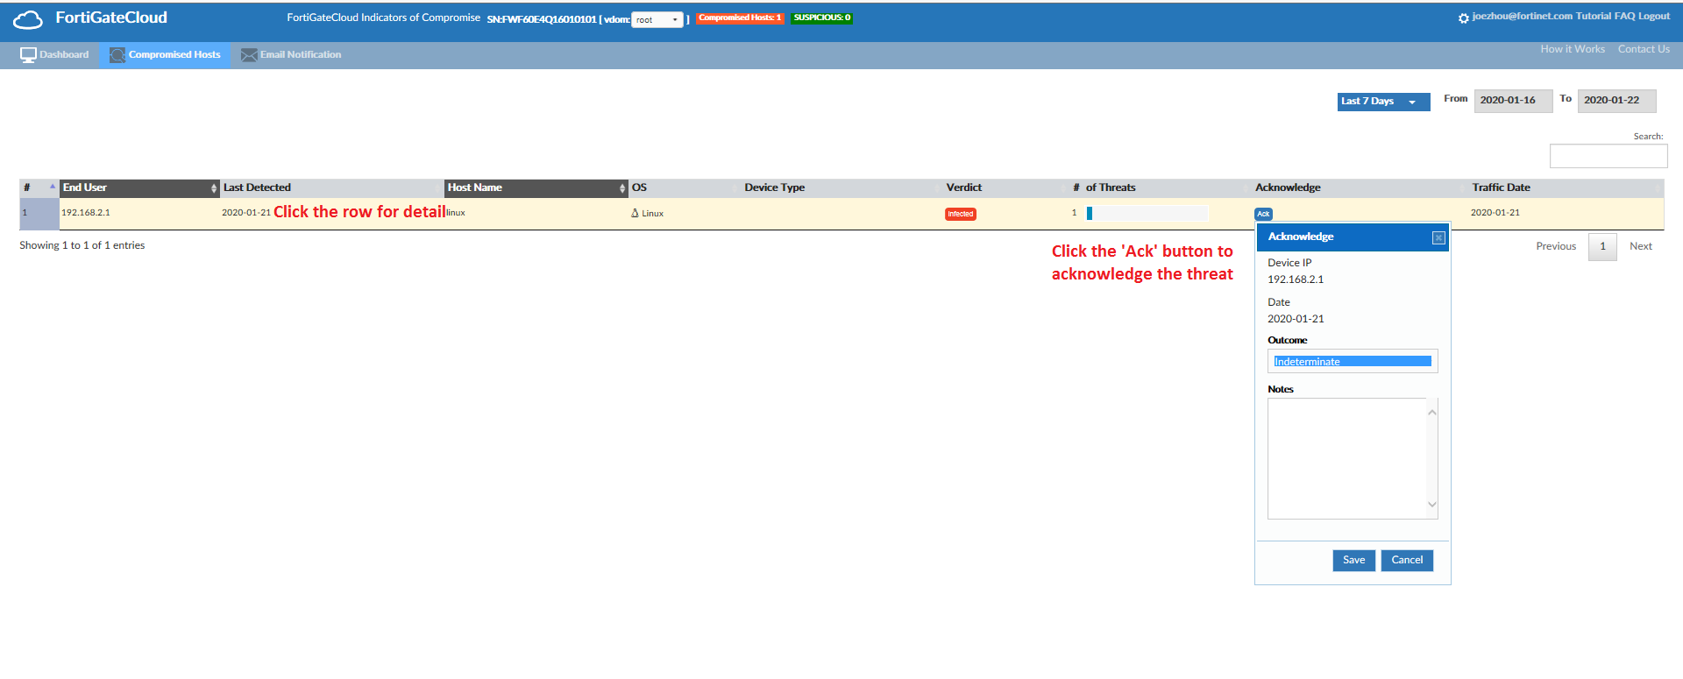The image size is (1683, 679).
Task: Click the Compromised Hosts magnifier icon
Action: [x=117, y=55]
